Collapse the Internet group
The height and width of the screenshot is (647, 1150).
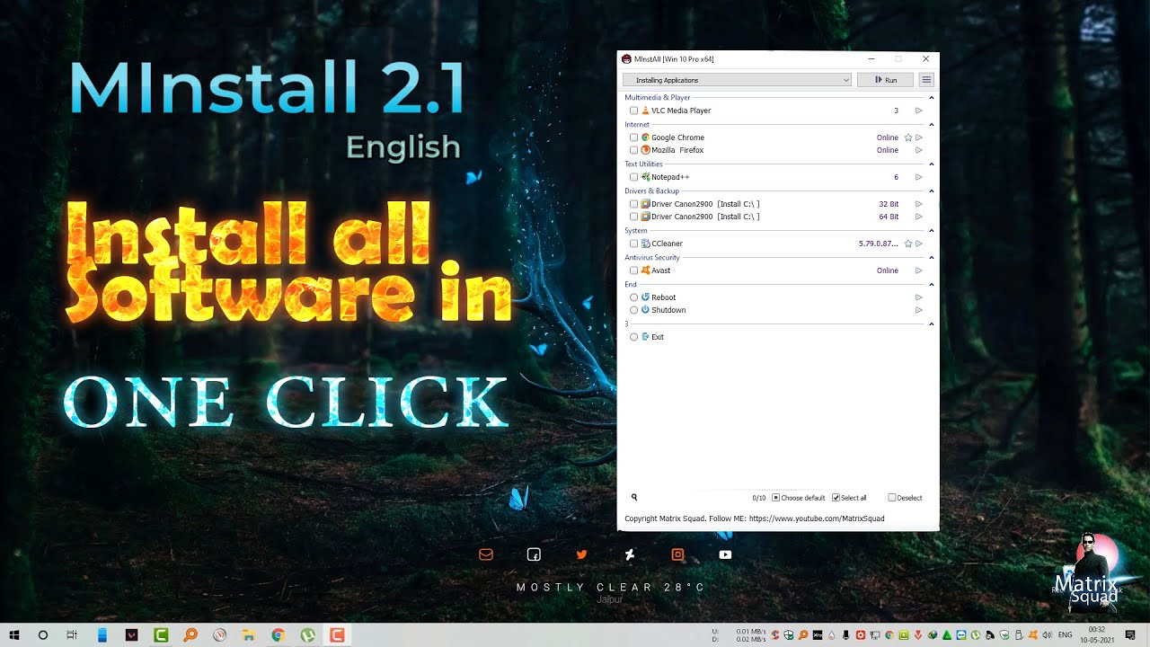[x=931, y=124]
